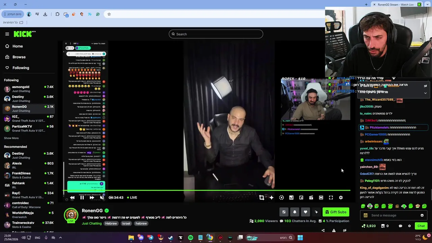The width and height of the screenshot is (432, 243).
Task: Open IGZ_ channel in Following list
Action: click(x=29, y=118)
